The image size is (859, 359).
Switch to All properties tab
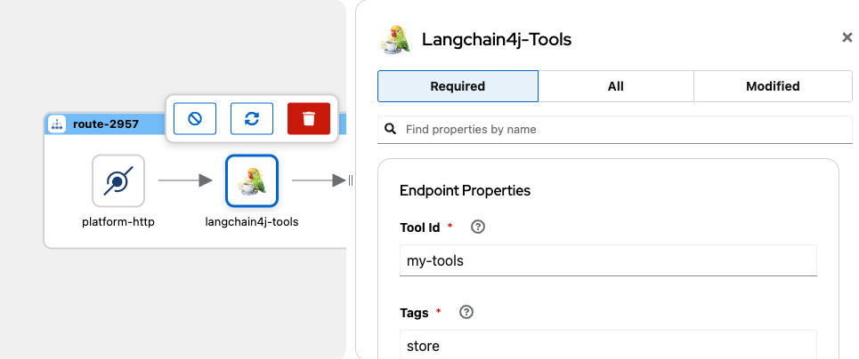point(615,86)
